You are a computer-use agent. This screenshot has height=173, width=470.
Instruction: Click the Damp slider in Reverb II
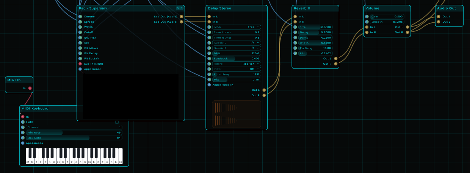click(x=315, y=37)
